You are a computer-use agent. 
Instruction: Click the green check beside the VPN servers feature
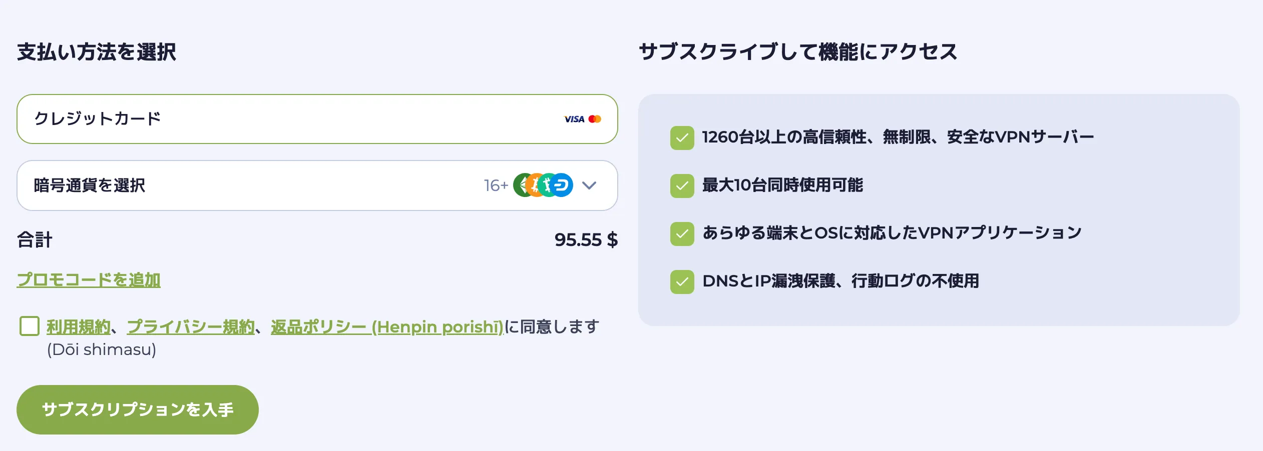pyautogui.click(x=682, y=136)
